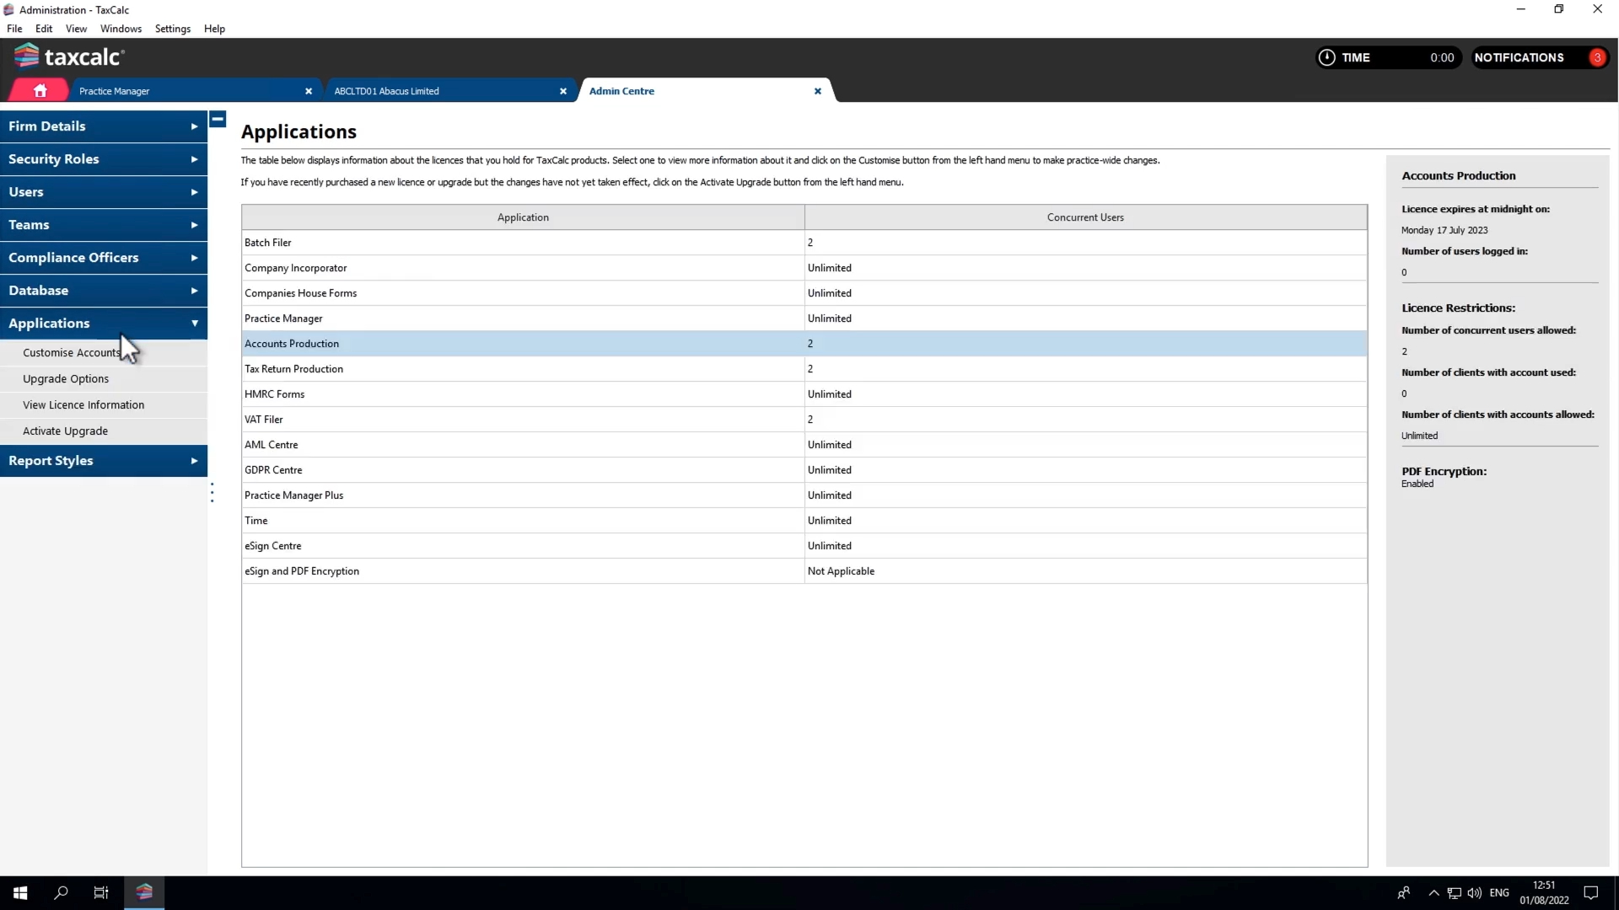Select the Time application row
Viewport: 1619px width, 910px height.
click(804, 521)
